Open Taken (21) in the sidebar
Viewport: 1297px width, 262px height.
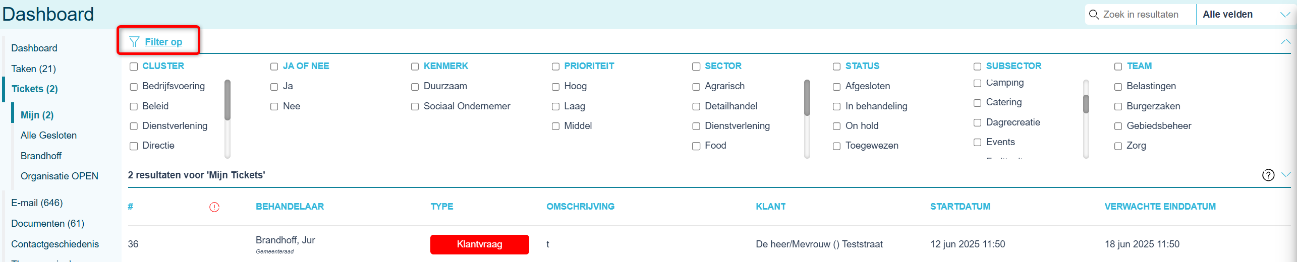click(33, 69)
